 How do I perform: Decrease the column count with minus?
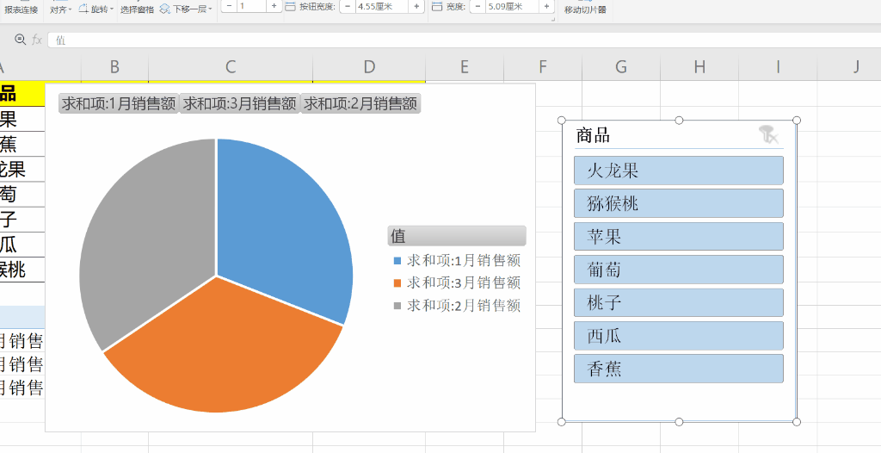229,6
